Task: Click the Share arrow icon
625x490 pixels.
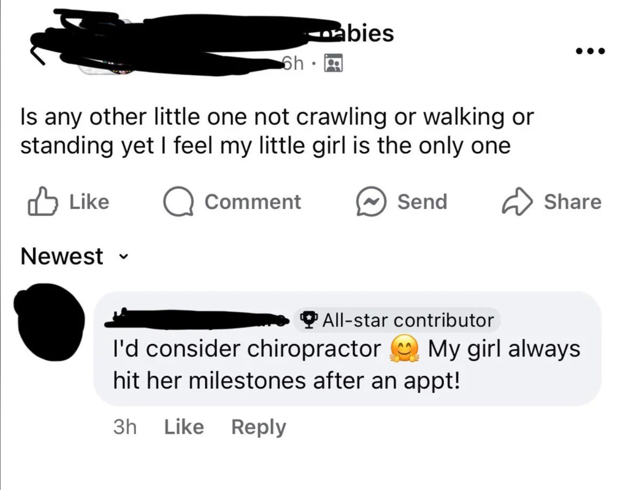Action: coord(518,202)
